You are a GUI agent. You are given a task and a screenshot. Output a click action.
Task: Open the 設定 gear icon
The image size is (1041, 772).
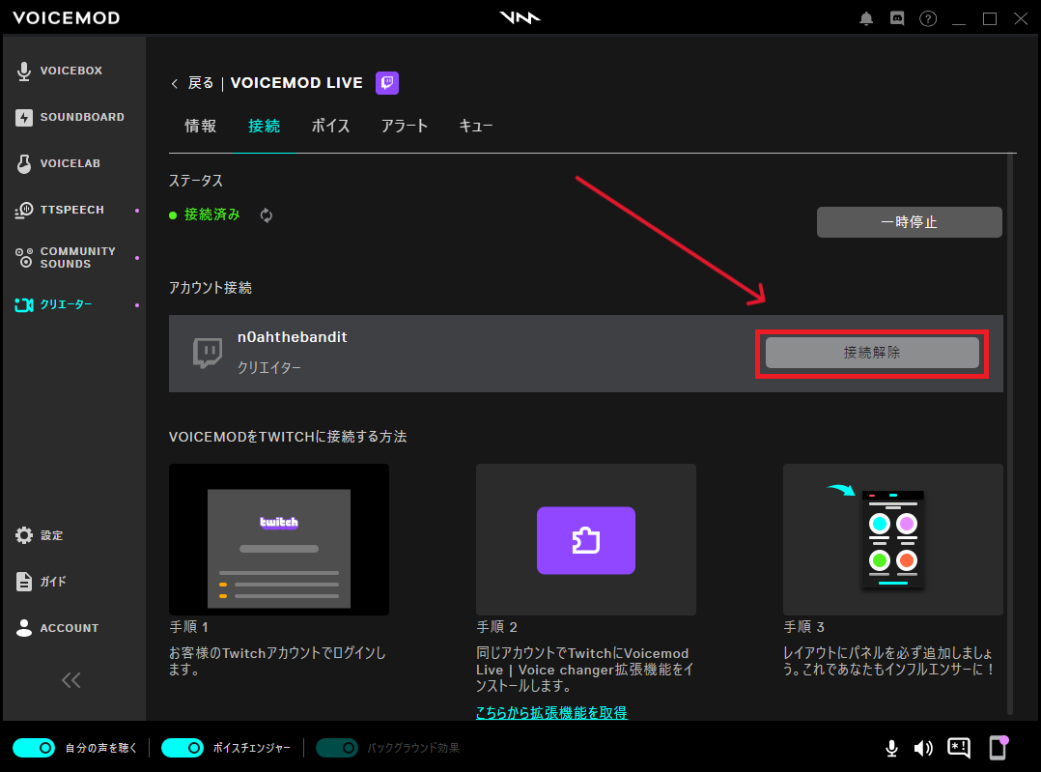pos(24,535)
